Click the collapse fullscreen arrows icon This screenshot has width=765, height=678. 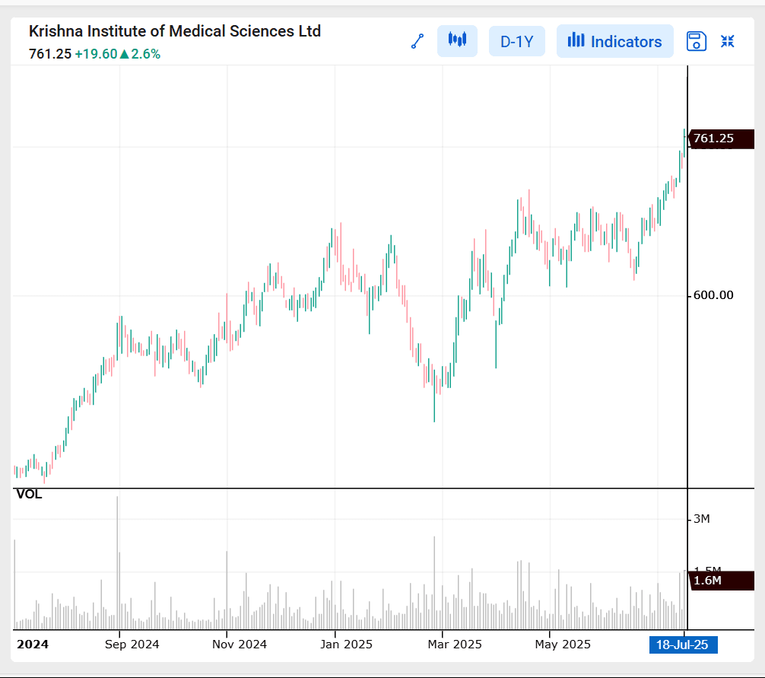tap(728, 42)
